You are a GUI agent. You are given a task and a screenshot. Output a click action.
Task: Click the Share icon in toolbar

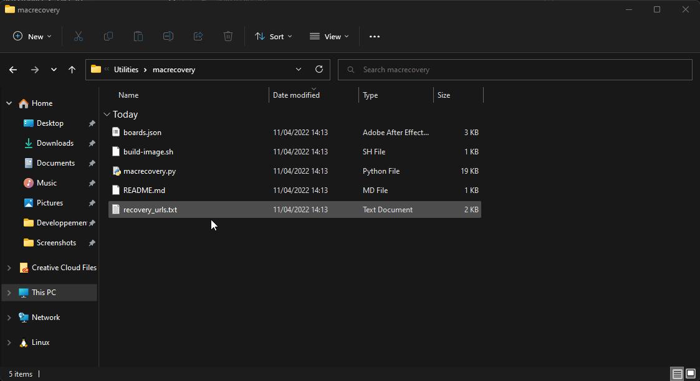click(x=198, y=37)
